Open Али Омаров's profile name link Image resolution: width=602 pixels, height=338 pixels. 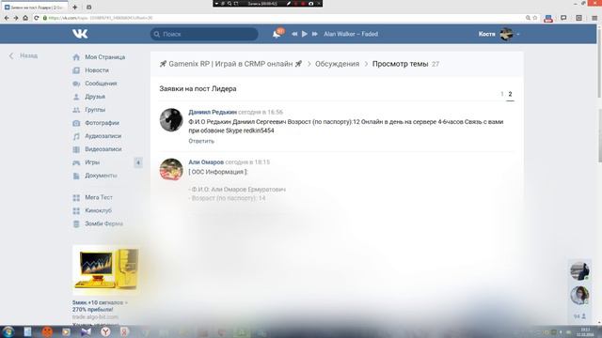206,162
